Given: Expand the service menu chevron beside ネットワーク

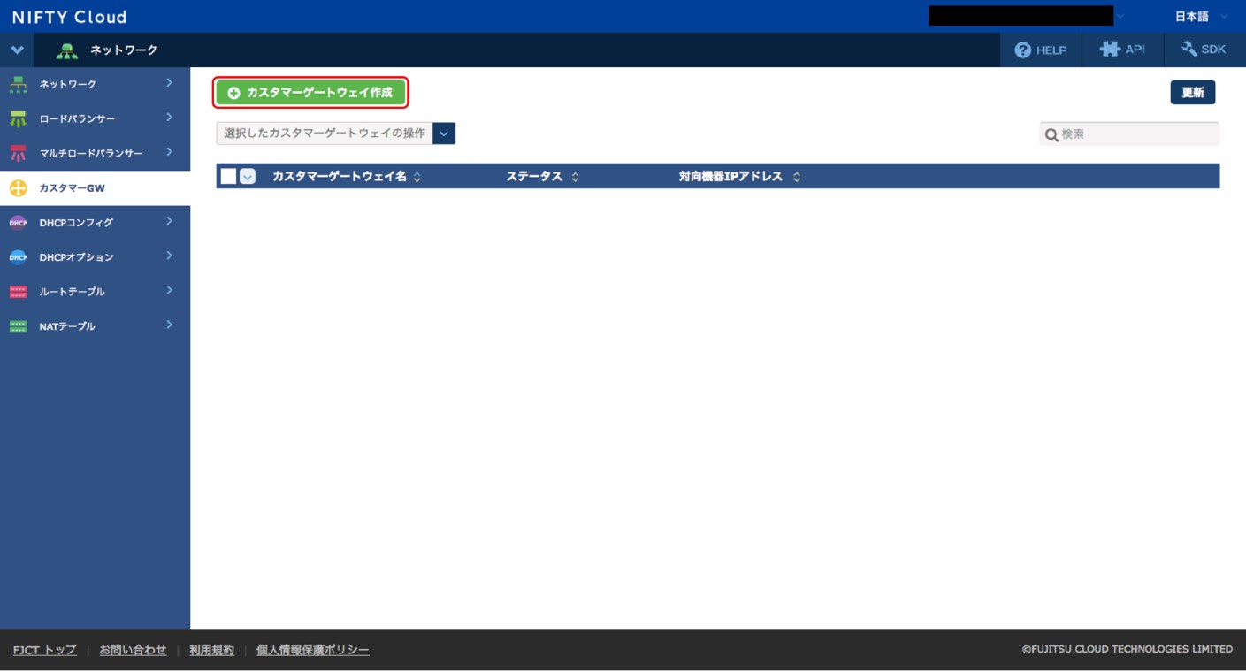Looking at the screenshot, I should 17,50.
